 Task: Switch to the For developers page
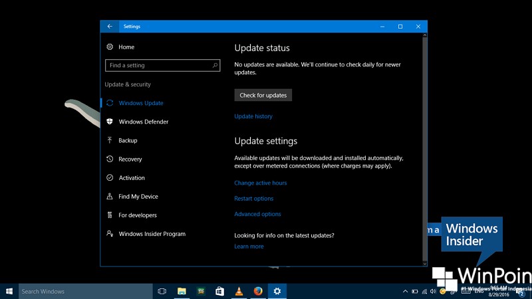click(x=138, y=215)
